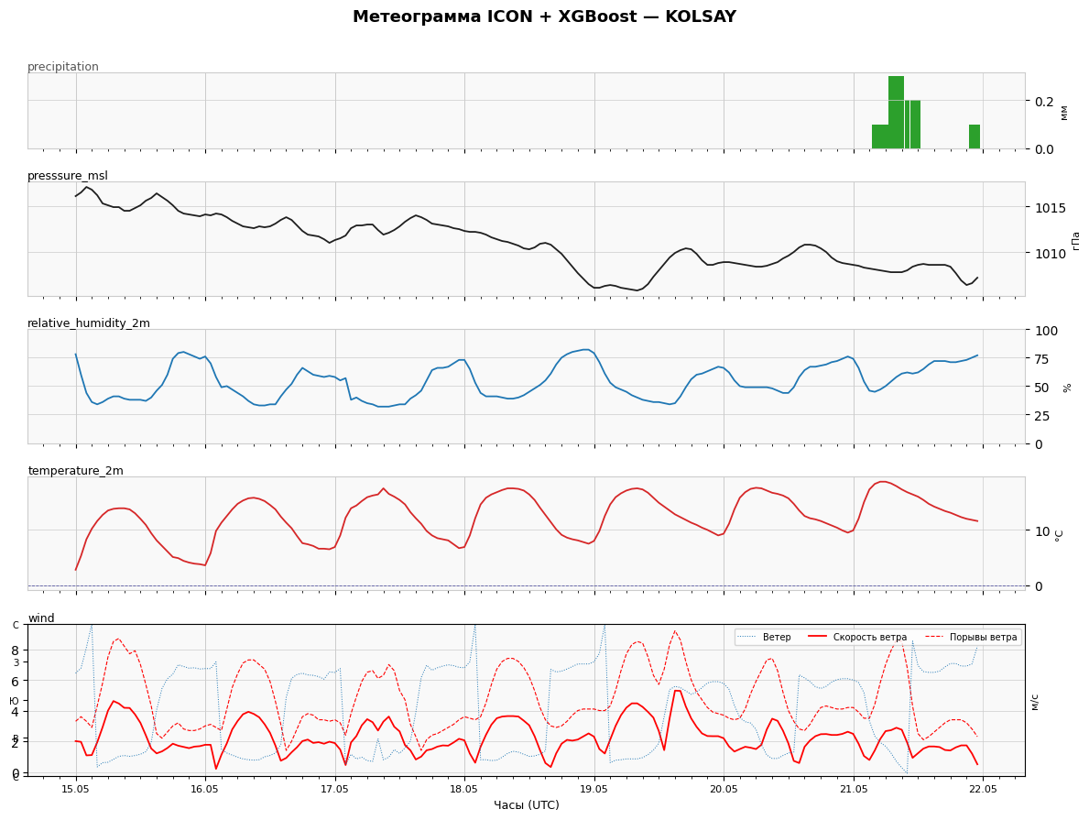
Task: Click the м/с wind unit label
Action: point(1035,701)
